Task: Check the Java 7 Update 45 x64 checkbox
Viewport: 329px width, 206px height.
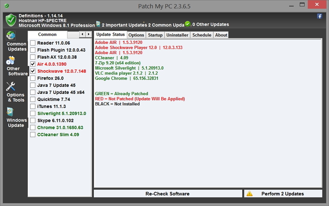Action: click(33, 92)
